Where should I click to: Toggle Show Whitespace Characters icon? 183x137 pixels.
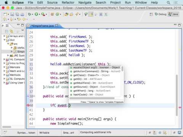(106, 14)
